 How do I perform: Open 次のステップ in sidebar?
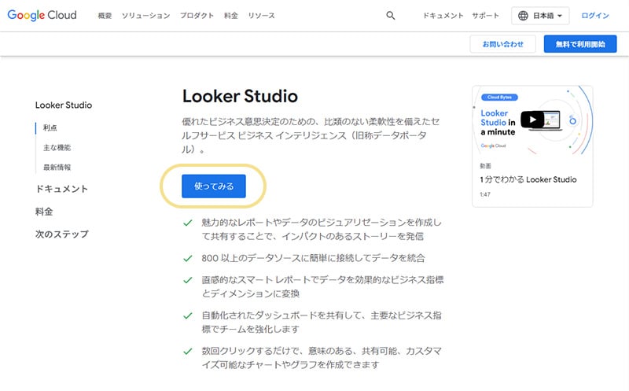click(62, 234)
